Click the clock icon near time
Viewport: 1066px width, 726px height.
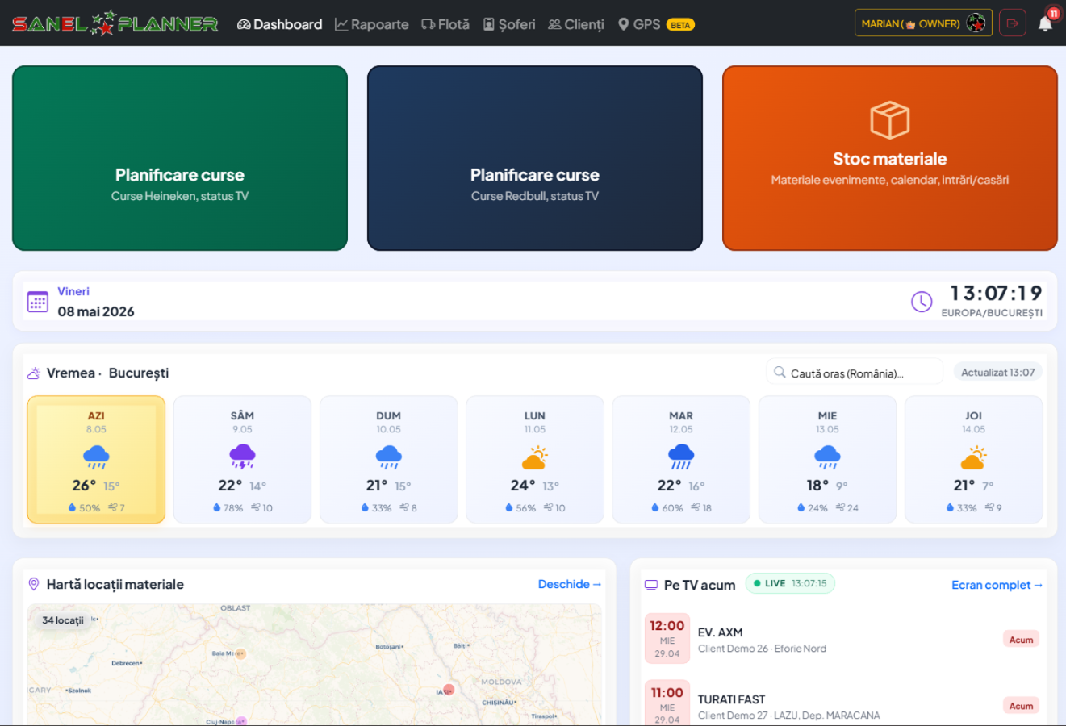[922, 302]
